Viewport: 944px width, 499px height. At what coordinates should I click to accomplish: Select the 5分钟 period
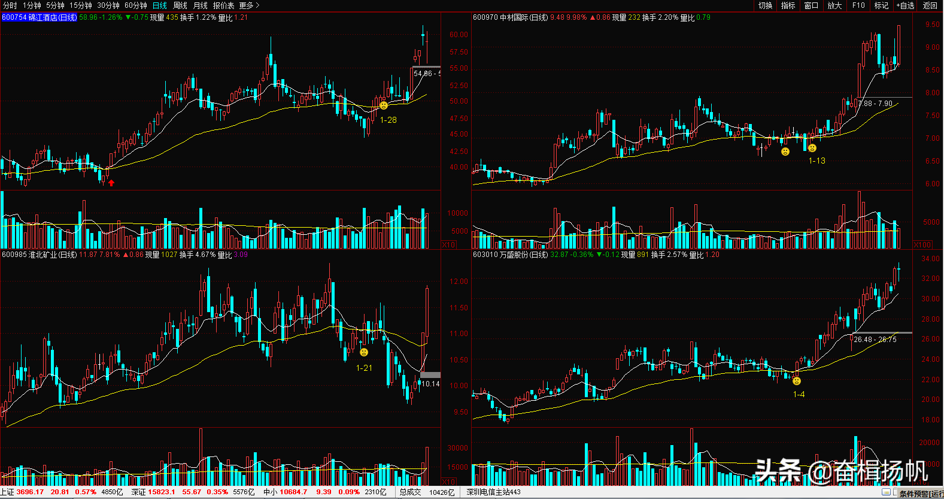(x=55, y=5)
